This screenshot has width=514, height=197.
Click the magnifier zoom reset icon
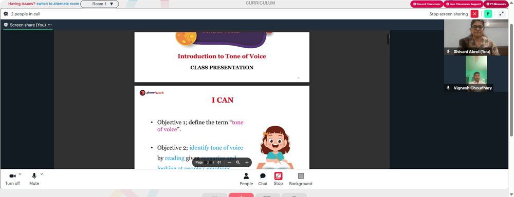238,162
